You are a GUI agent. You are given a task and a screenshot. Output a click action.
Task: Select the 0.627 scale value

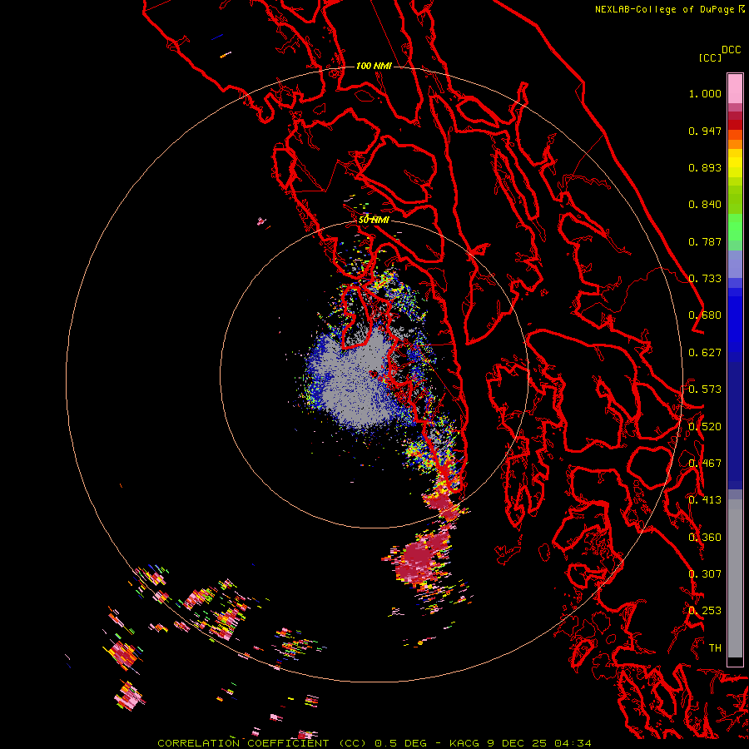[x=705, y=353]
